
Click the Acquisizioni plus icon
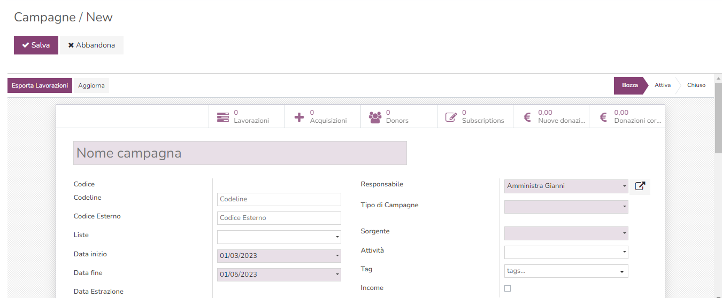(299, 117)
